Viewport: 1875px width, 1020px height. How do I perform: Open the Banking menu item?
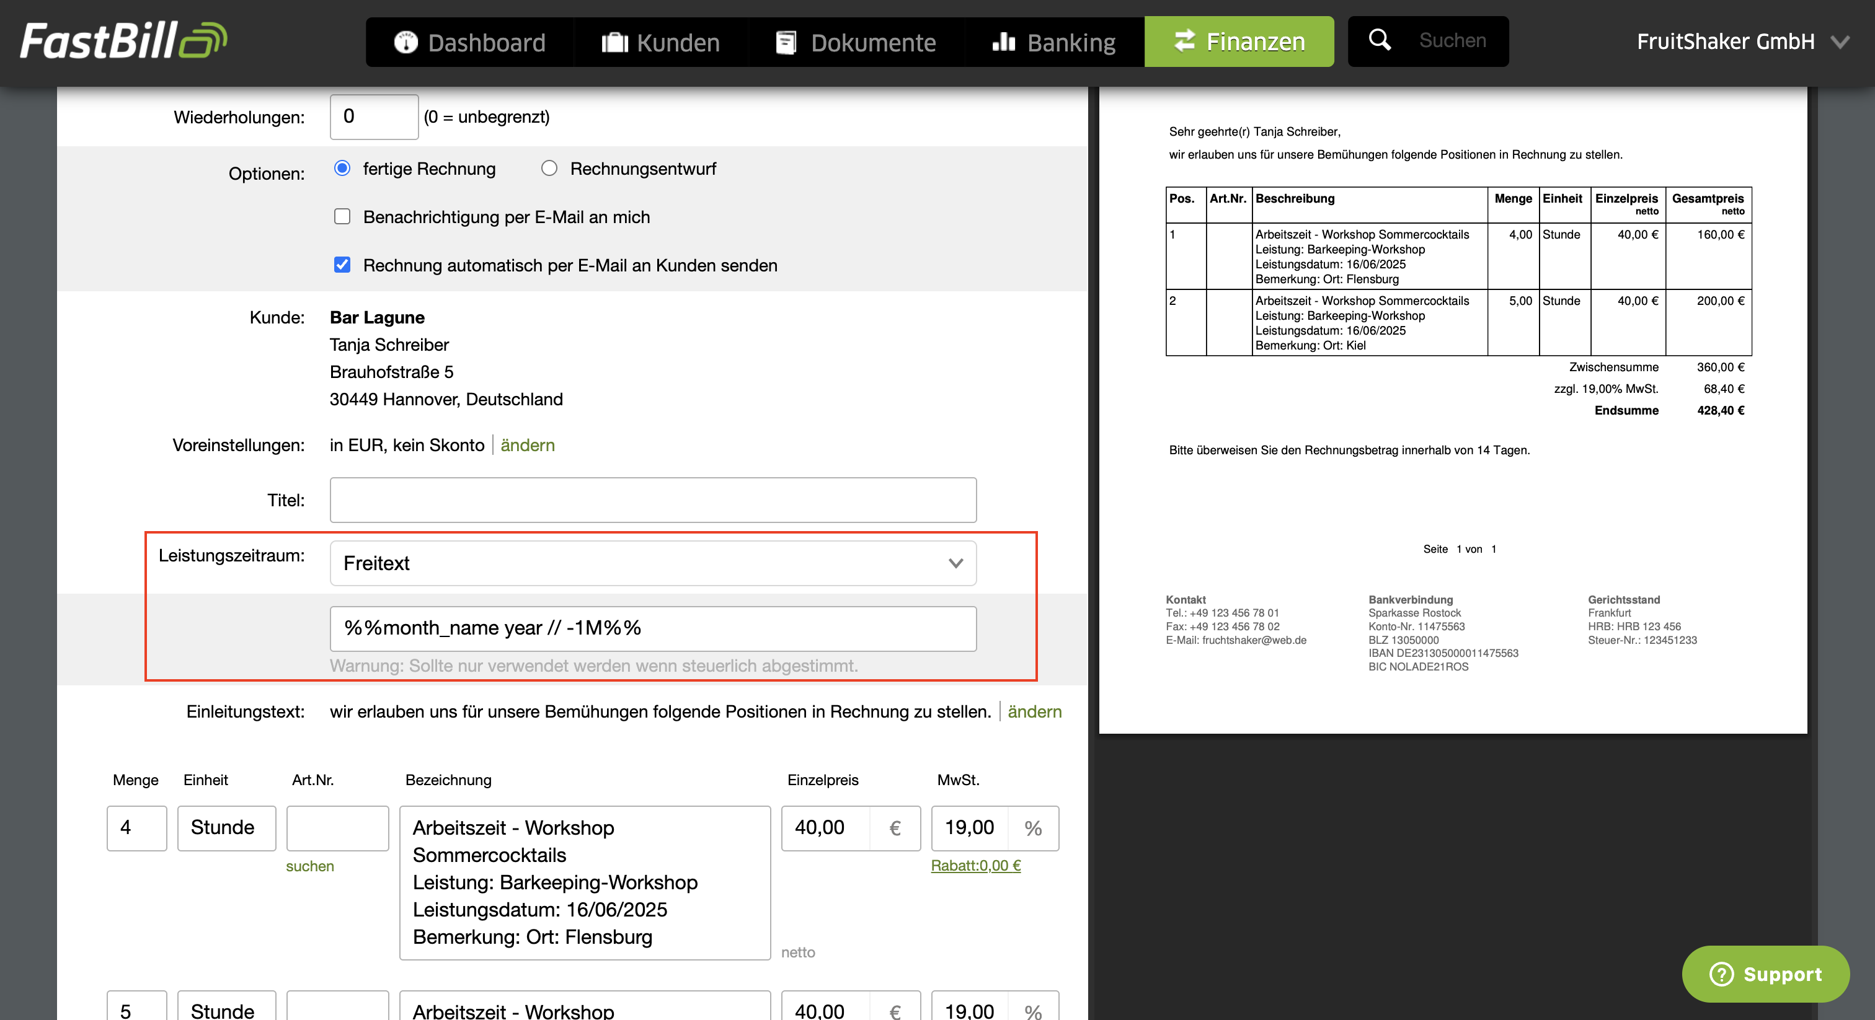pyautogui.click(x=1053, y=42)
